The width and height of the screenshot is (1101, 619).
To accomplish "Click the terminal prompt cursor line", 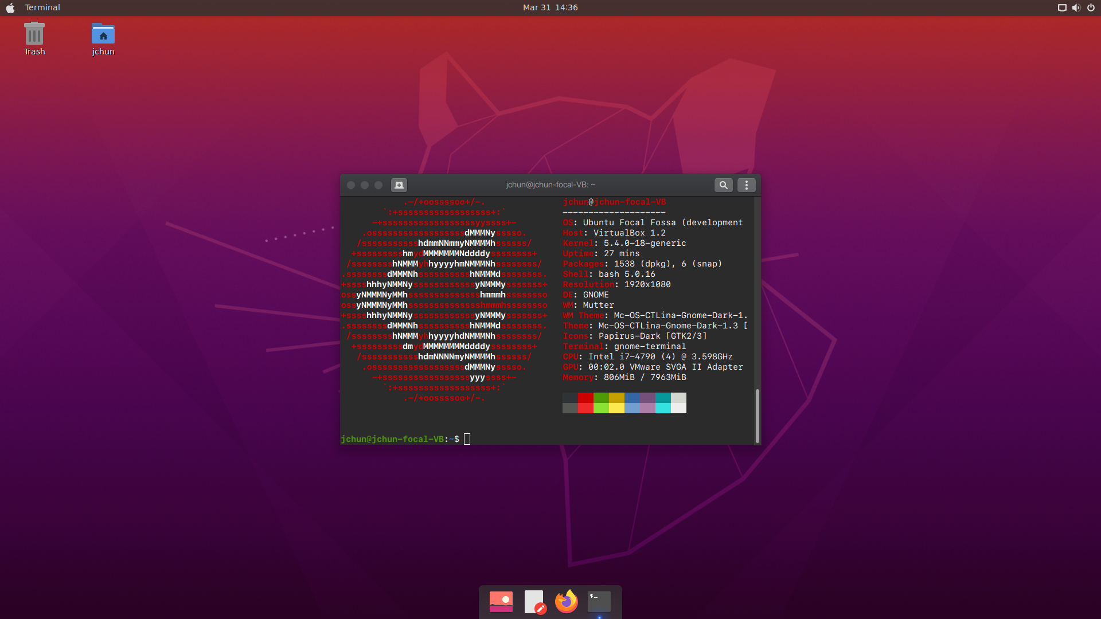I will pyautogui.click(x=467, y=439).
